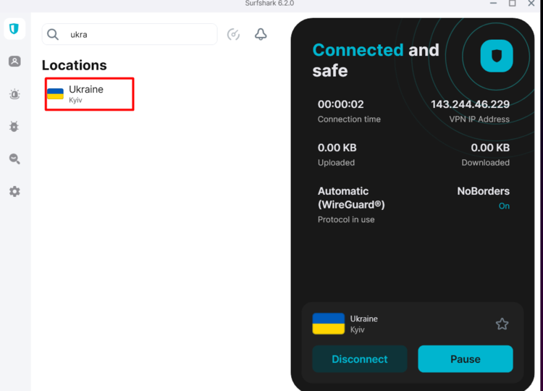The image size is (543, 391).
Task: Toggle NoBorders On status
Action: [x=504, y=206]
